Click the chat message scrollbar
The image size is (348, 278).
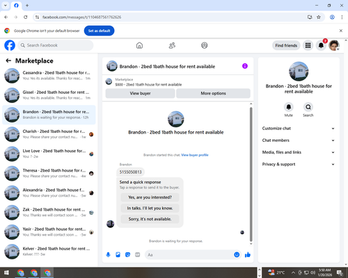point(251,174)
